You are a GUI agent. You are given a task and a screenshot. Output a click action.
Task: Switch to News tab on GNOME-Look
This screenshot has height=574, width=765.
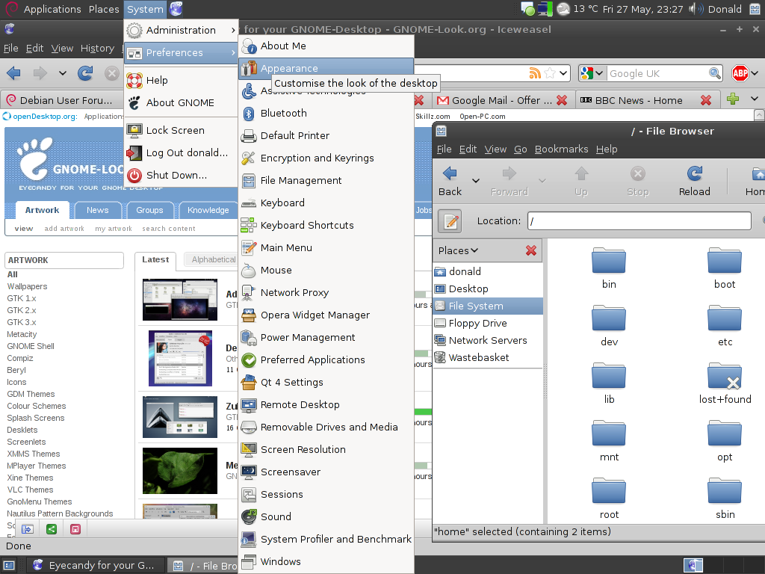click(98, 210)
